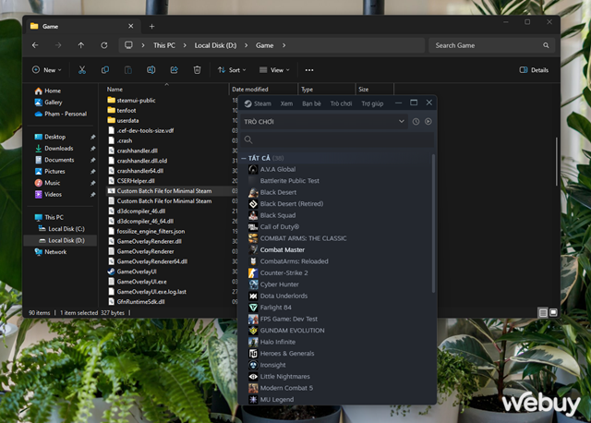
Task: Collapse the TẤT CẢ games section
Action: point(244,158)
